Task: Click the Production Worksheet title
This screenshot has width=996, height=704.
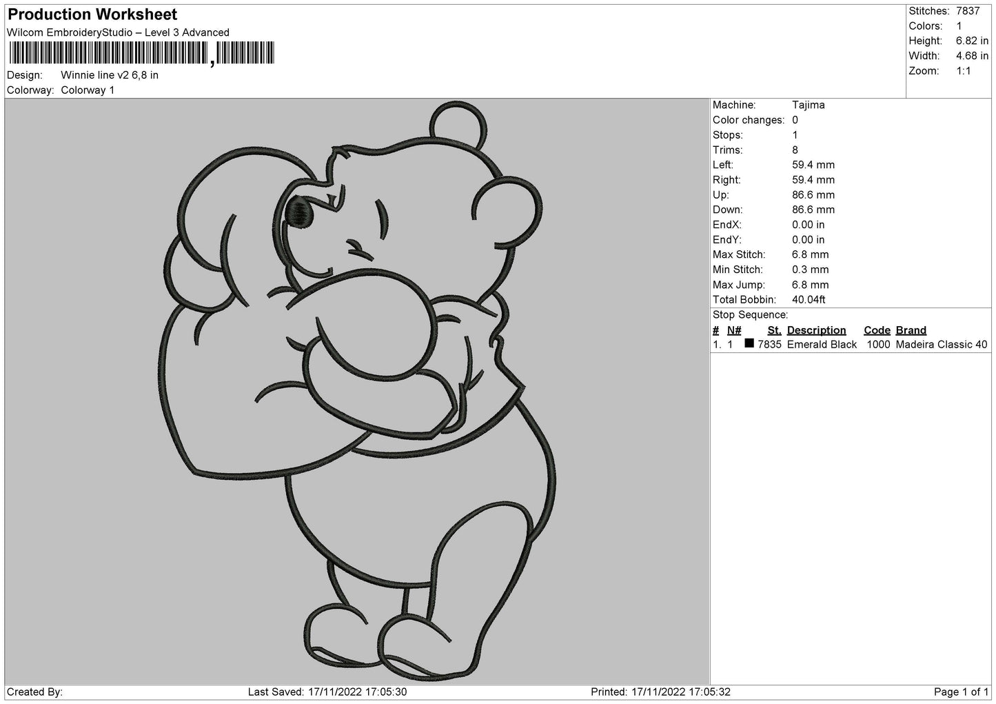Action: (92, 14)
